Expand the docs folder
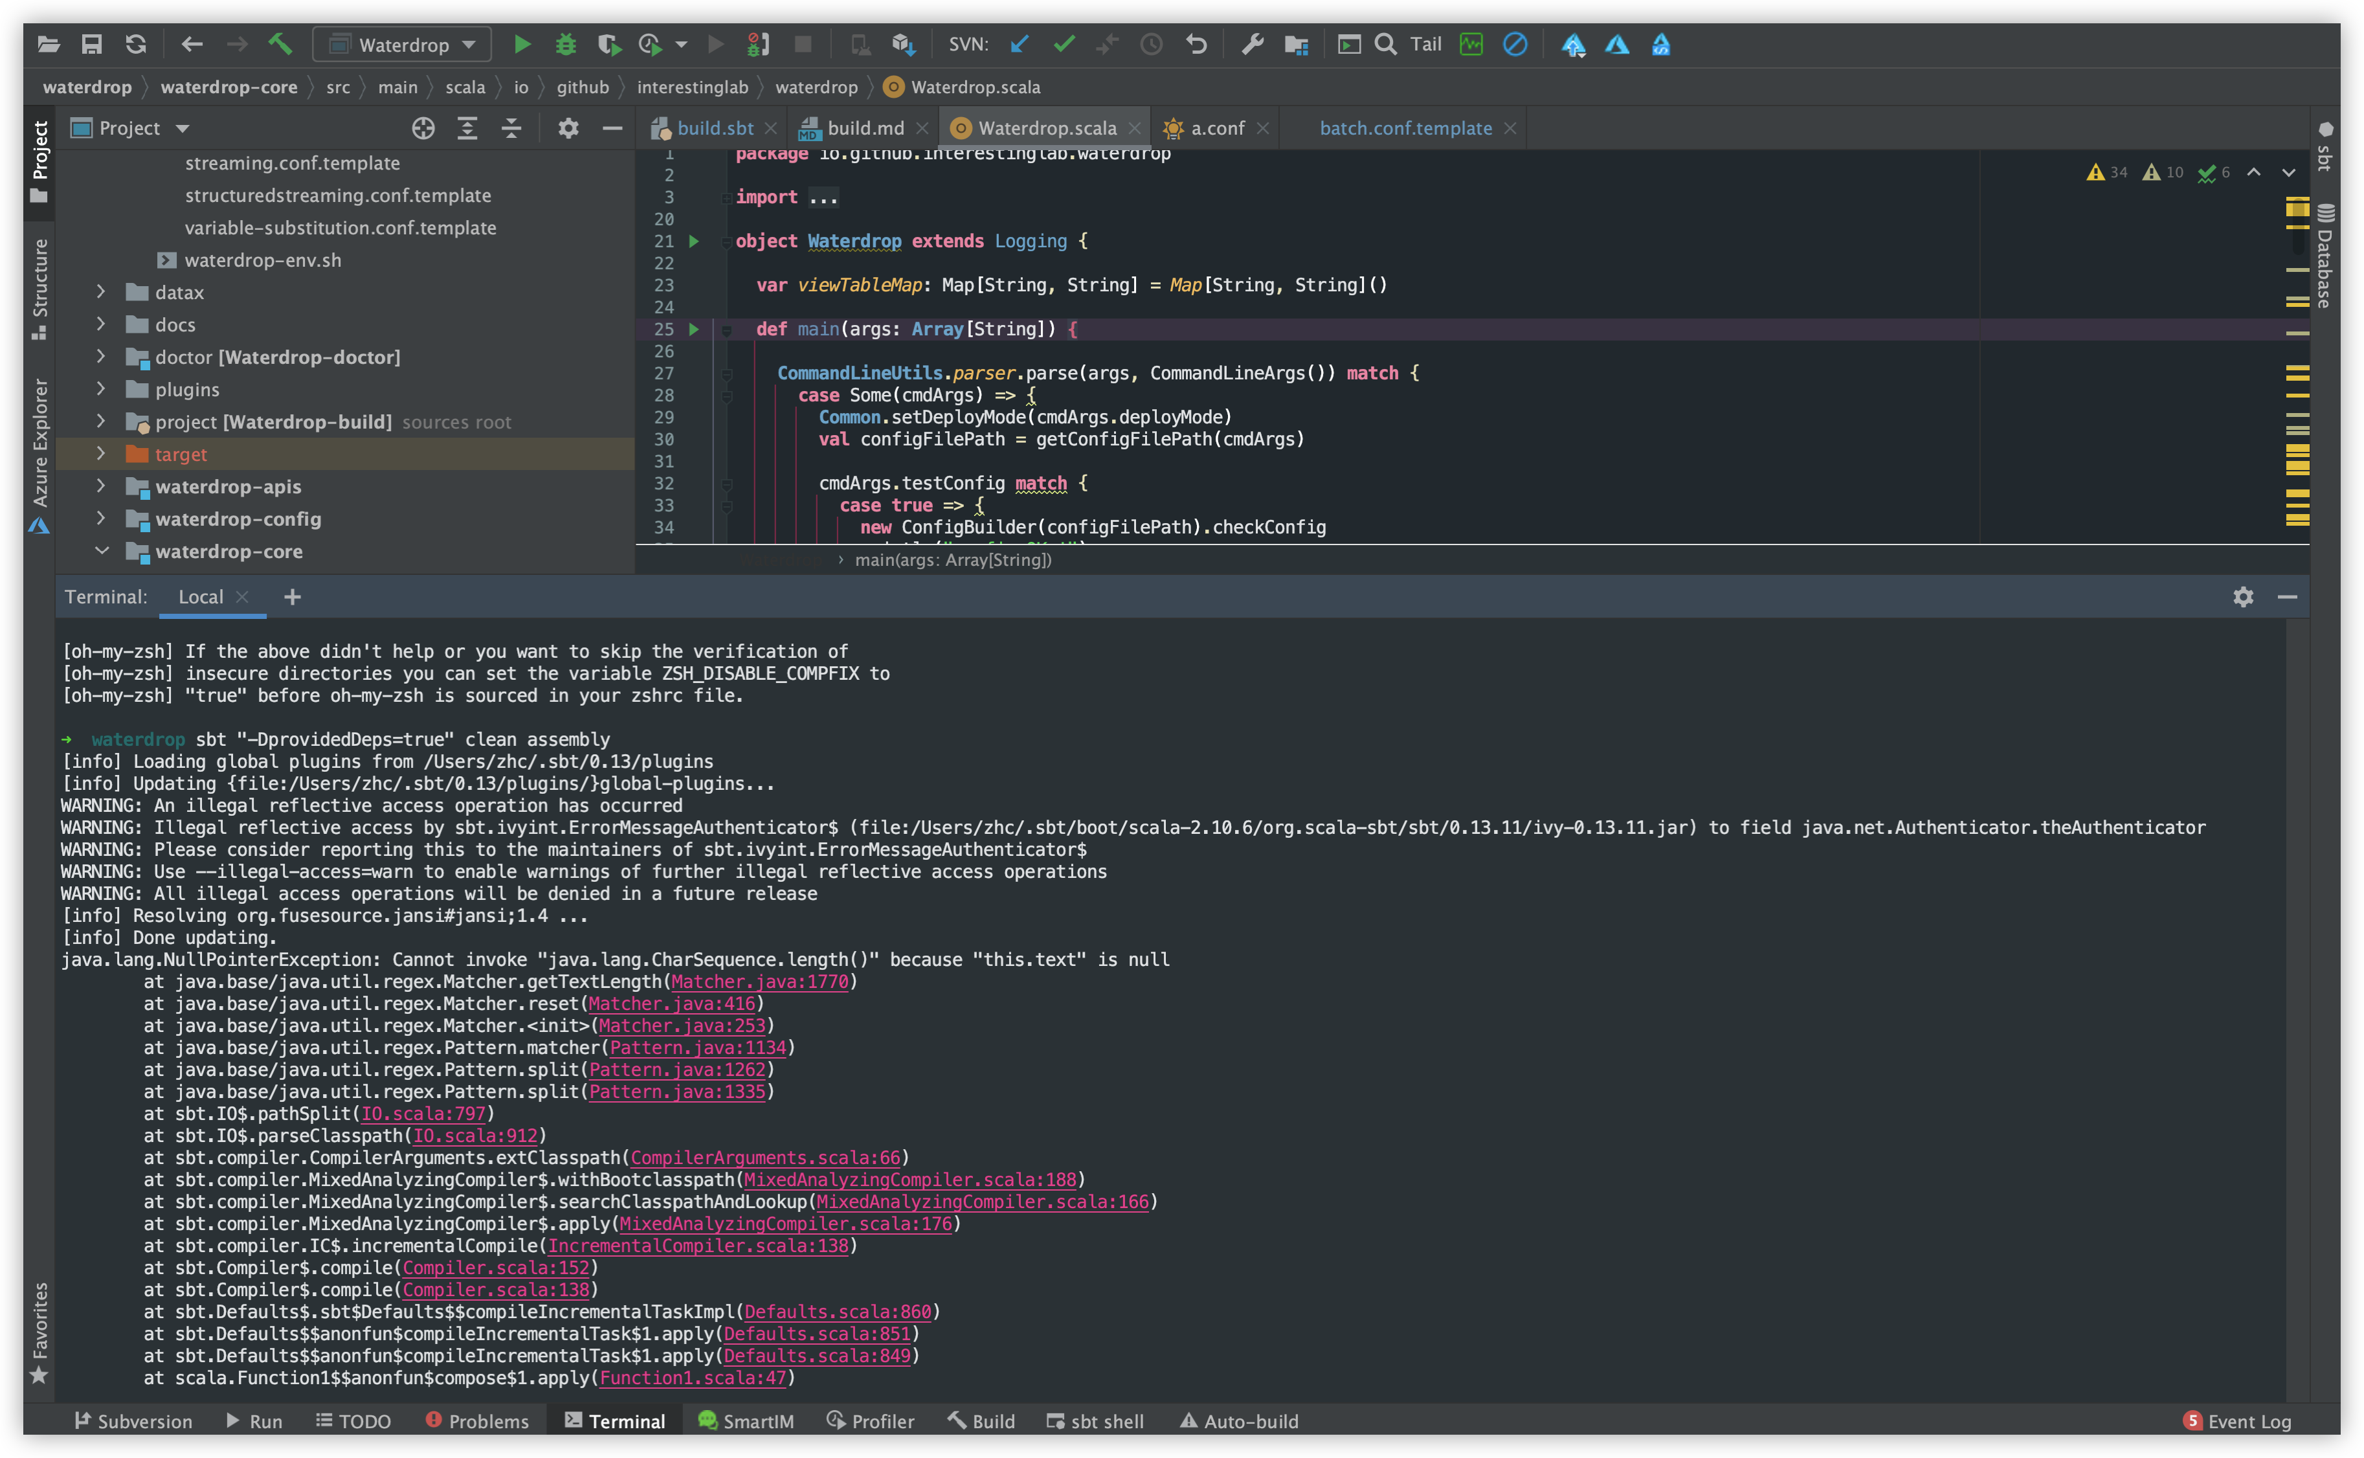This screenshot has width=2364, height=1458. pos(100,324)
